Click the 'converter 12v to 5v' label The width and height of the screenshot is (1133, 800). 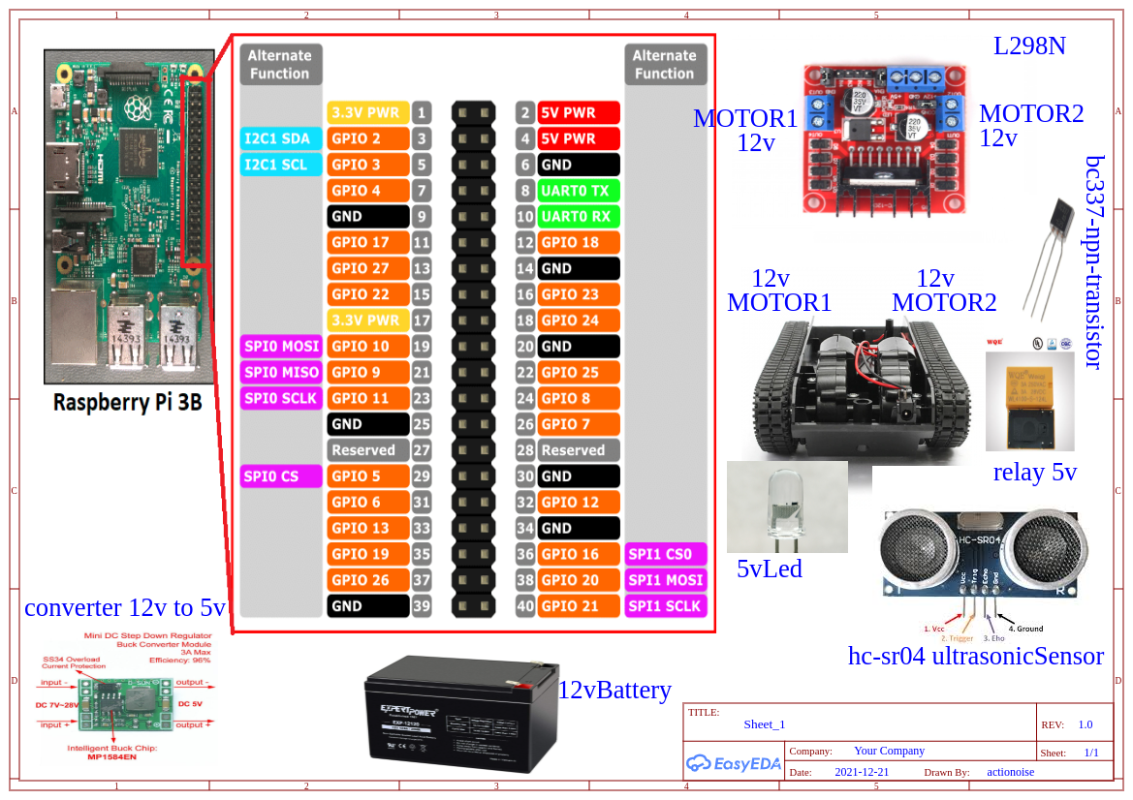click(x=125, y=607)
